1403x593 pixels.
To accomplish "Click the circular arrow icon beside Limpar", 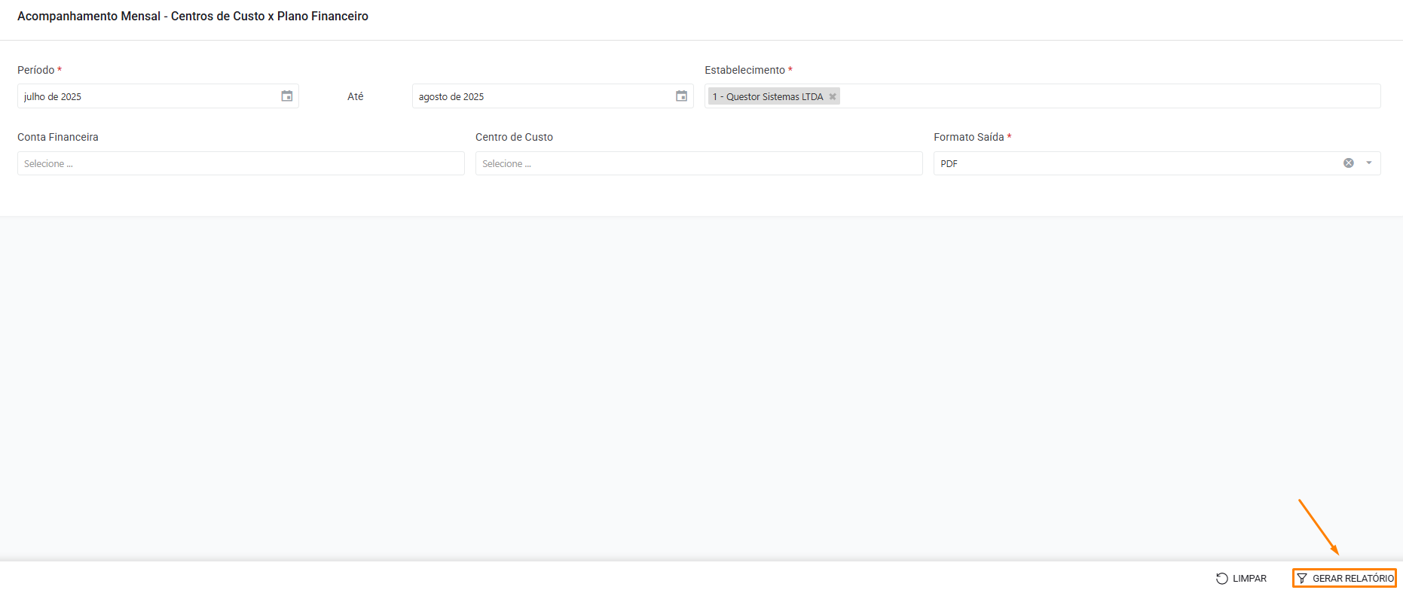I will (x=1221, y=578).
